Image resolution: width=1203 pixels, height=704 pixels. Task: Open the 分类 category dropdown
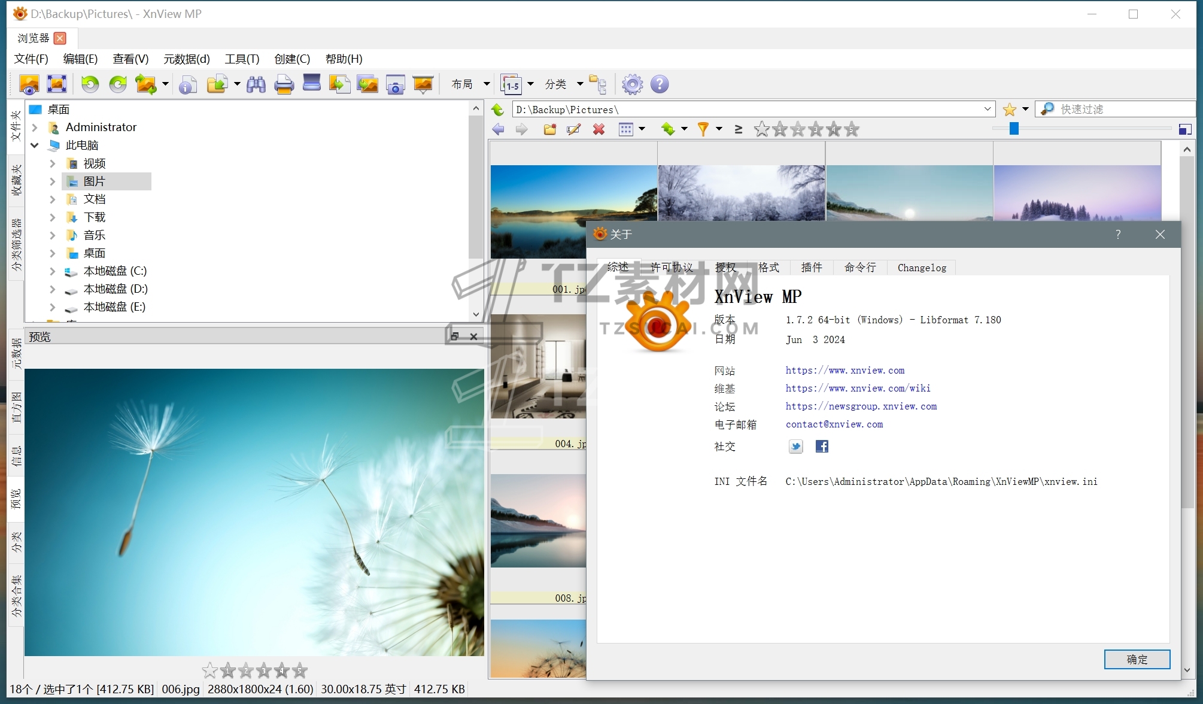pyautogui.click(x=564, y=84)
